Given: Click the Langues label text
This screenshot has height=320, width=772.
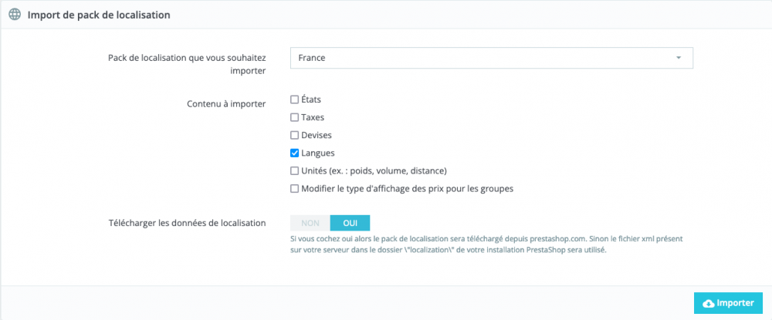Looking at the screenshot, I should tap(317, 153).
